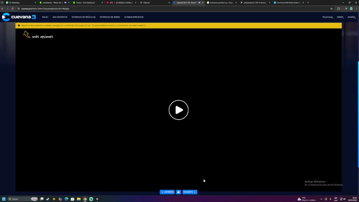Viewport: 359px width, 202px height.
Task: Open the Windows Start menu
Action: (x=4, y=199)
